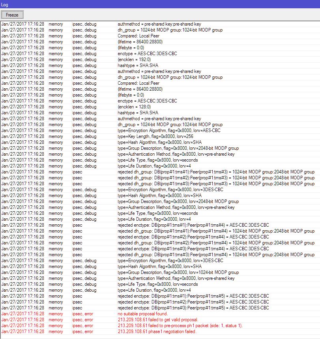The image size is (320, 339).
Task: Click the Log window title bar
Action: click(160, 4)
